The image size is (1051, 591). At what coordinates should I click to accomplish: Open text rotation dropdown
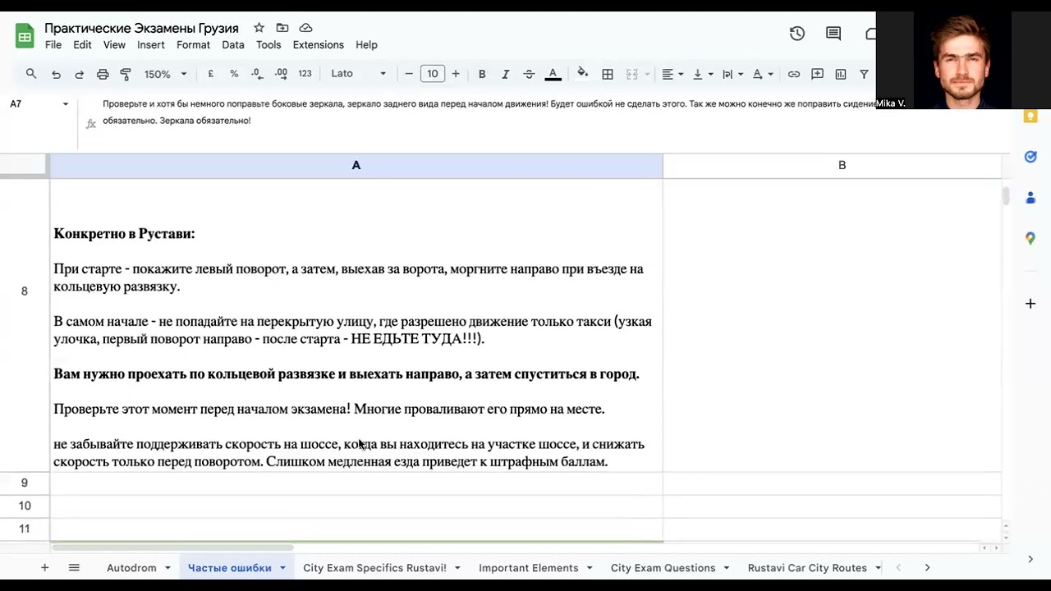pos(763,74)
